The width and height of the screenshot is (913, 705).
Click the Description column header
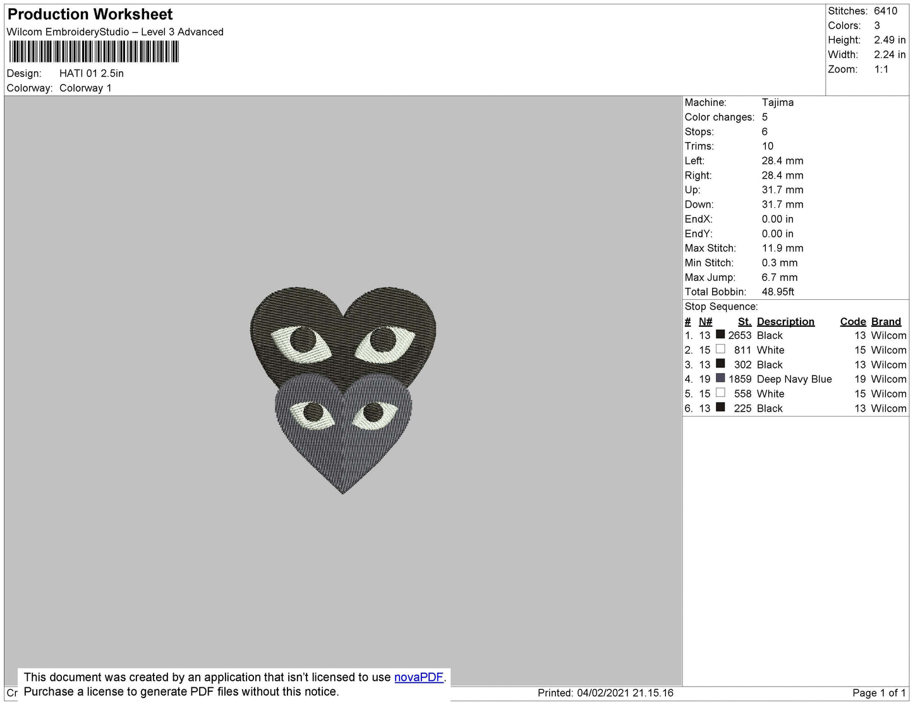coord(785,321)
